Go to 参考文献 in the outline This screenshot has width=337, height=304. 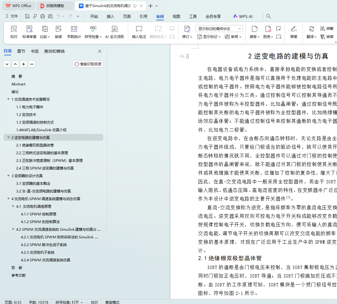pyautogui.click(x=19, y=275)
